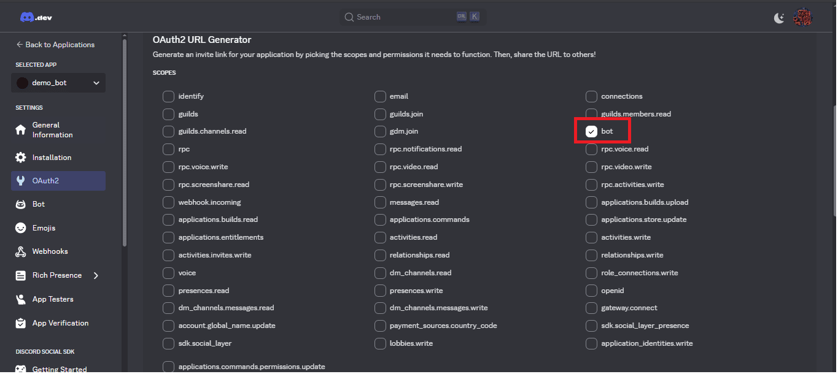Go to the Installation page
838x374 pixels.
(x=58, y=158)
